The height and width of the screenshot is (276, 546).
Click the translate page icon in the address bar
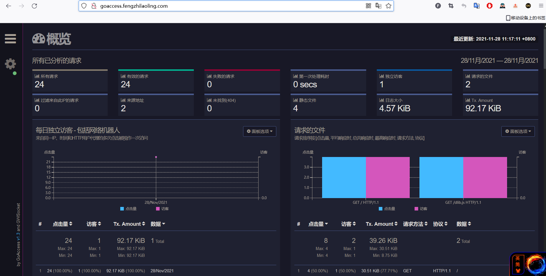pyautogui.click(x=378, y=6)
